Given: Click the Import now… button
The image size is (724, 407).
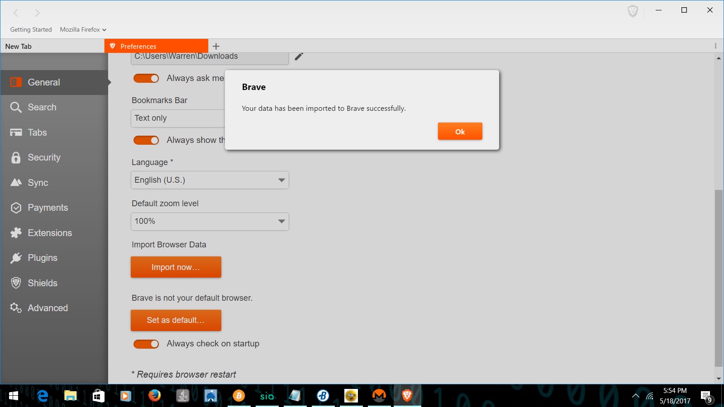Looking at the screenshot, I should (x=176, y=267).
